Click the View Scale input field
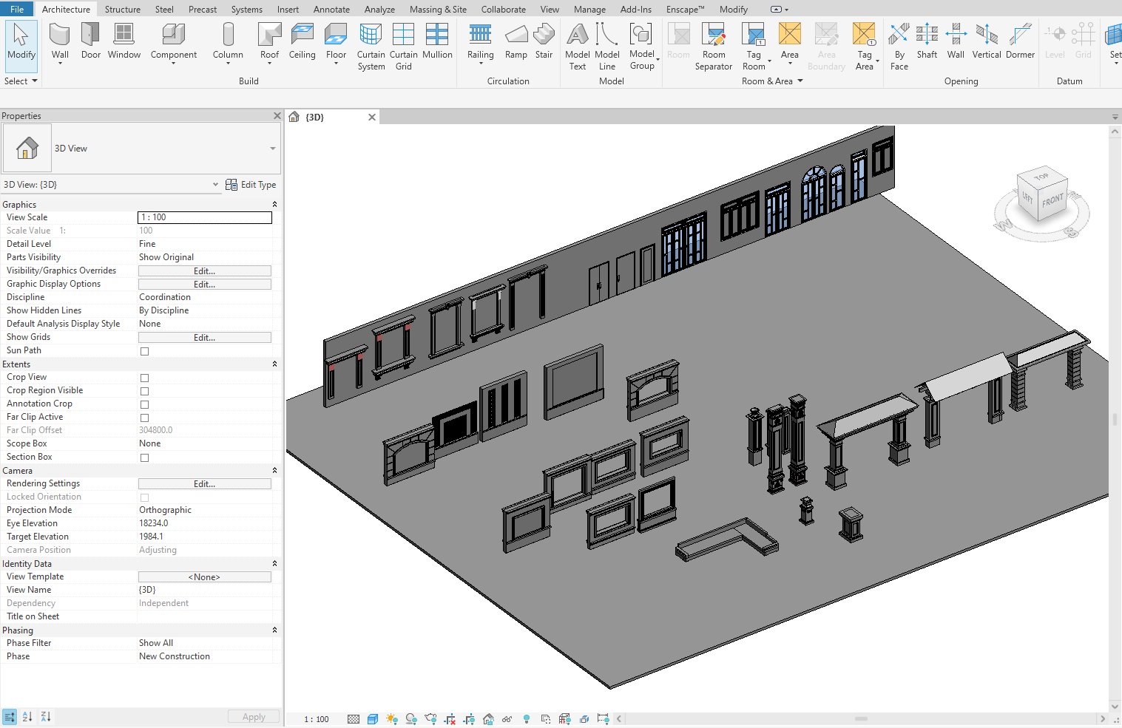Screen dimensions: 1122x728 click(205, 217)
